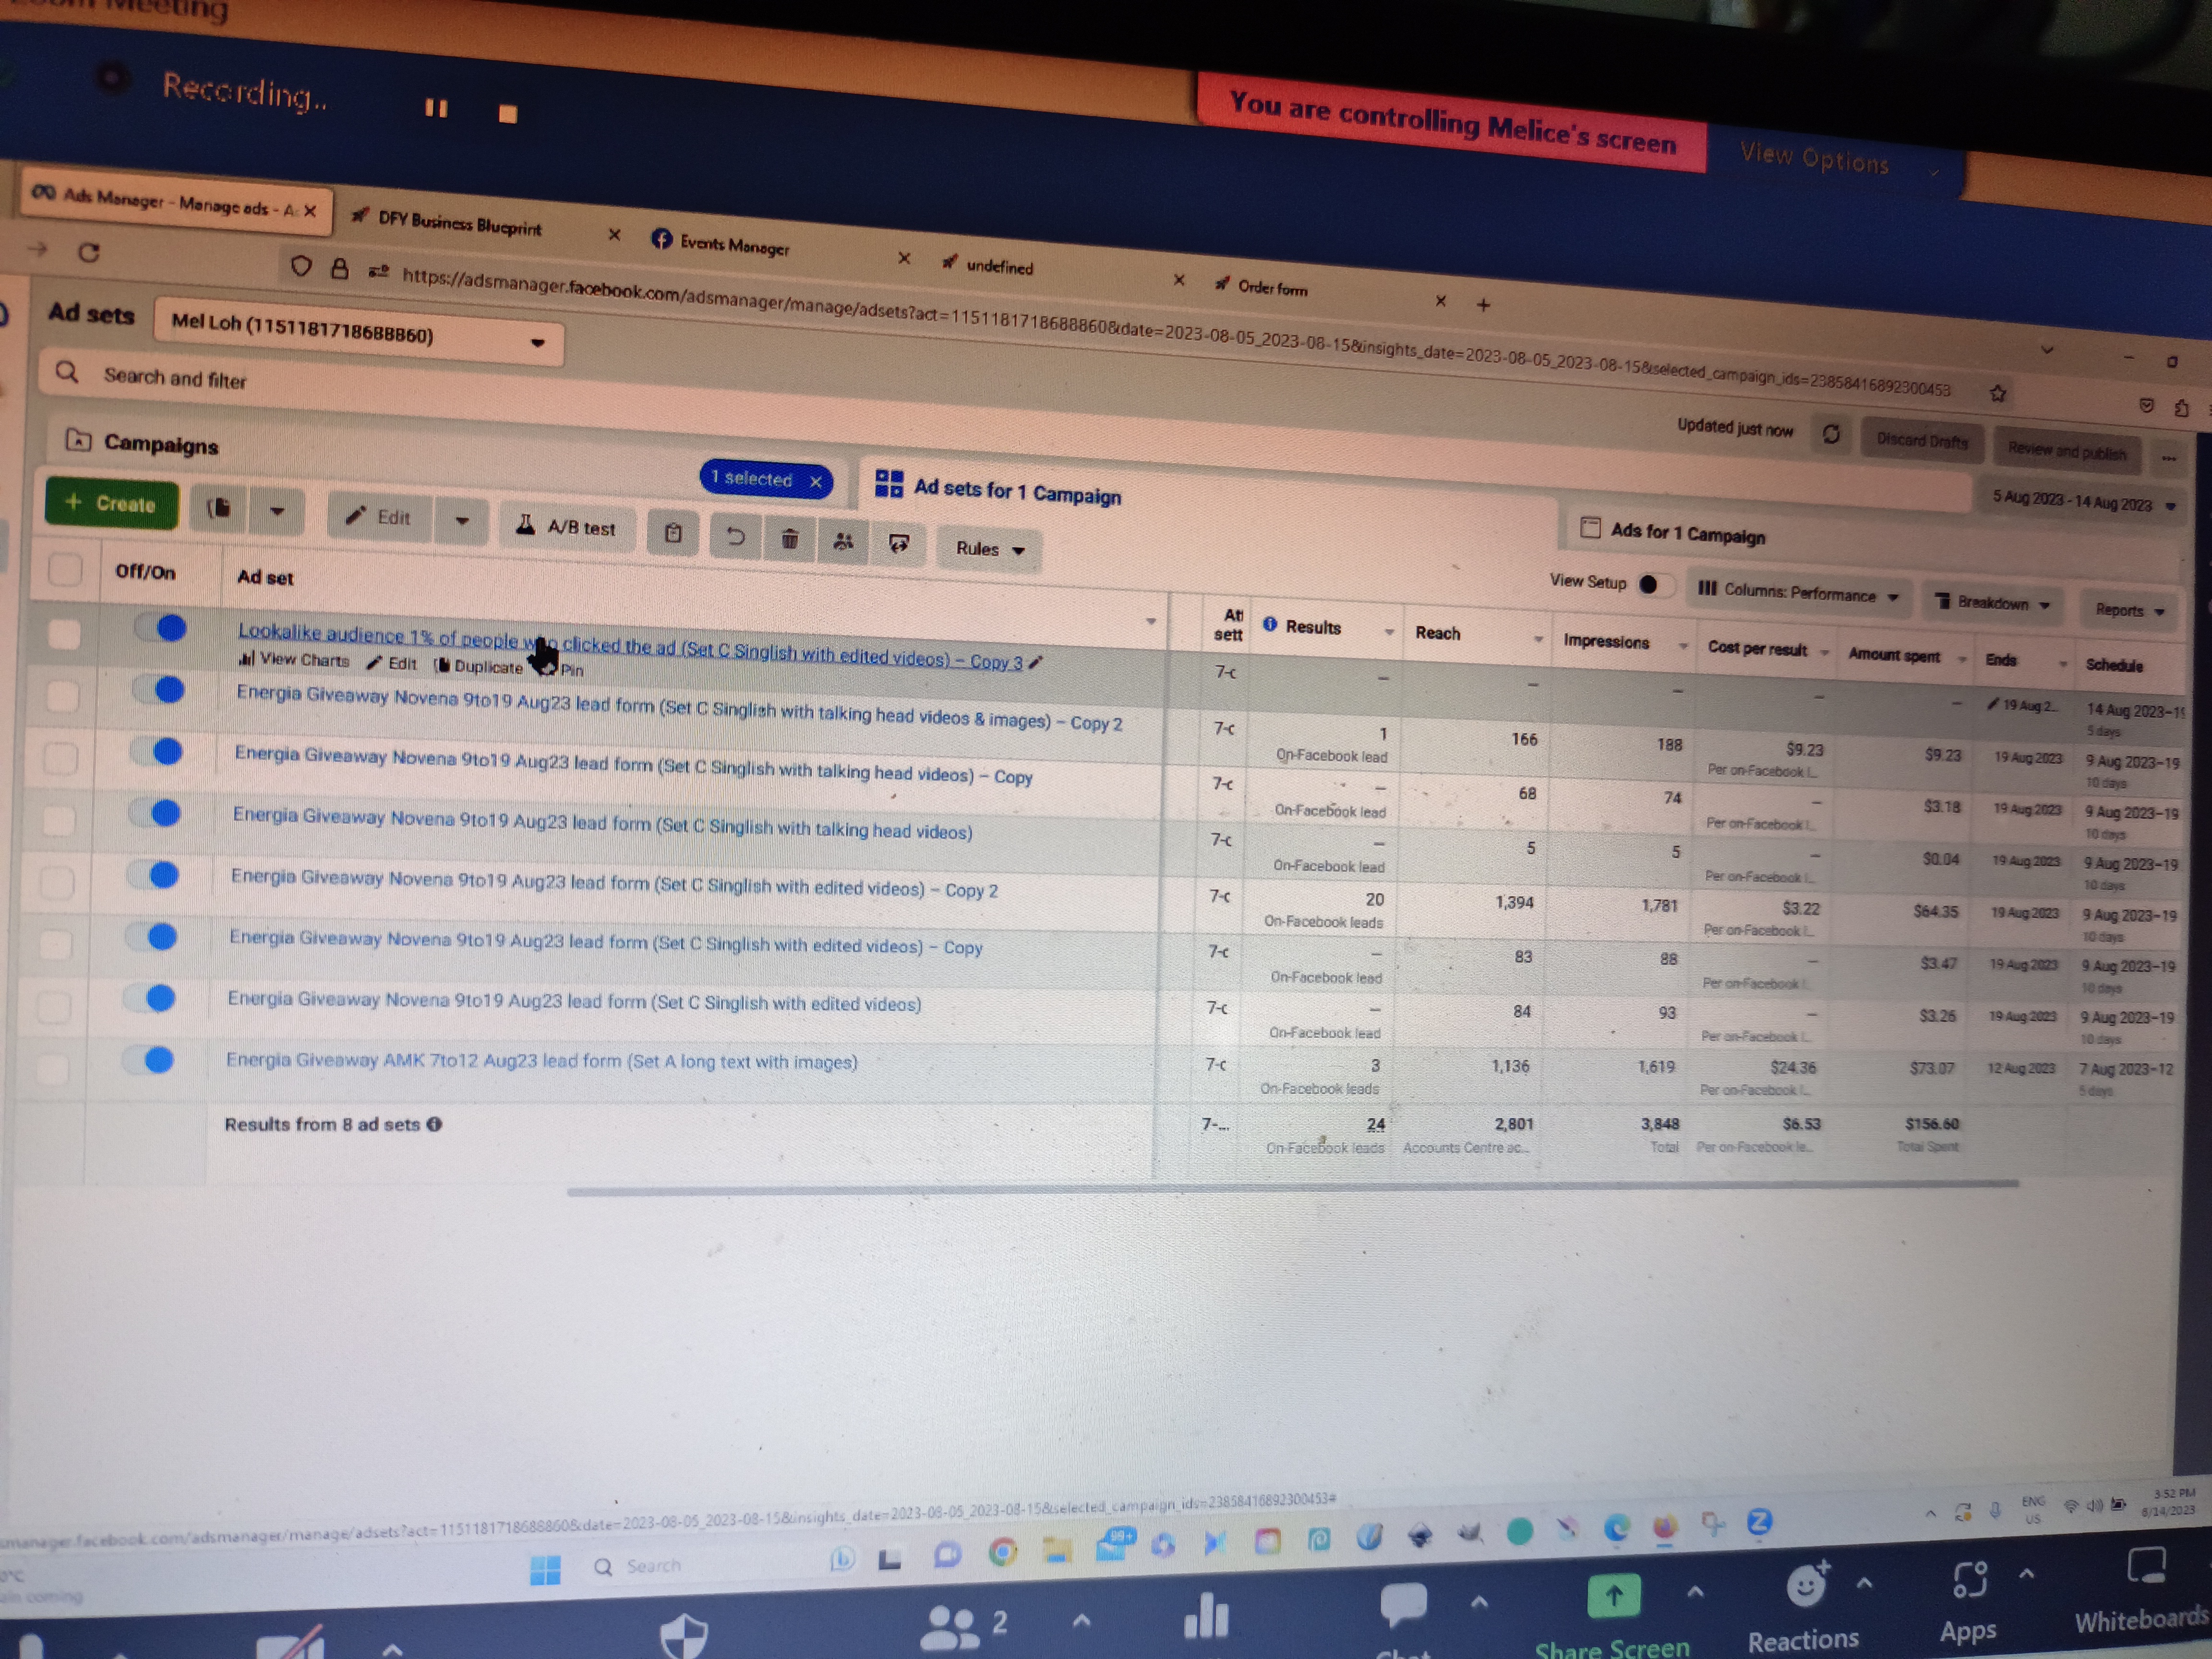The width and height of the screenshot is (2212, 1659).
Task: Click the refresh icon beside Updated just now
Action: click(x=1831, y=434)
